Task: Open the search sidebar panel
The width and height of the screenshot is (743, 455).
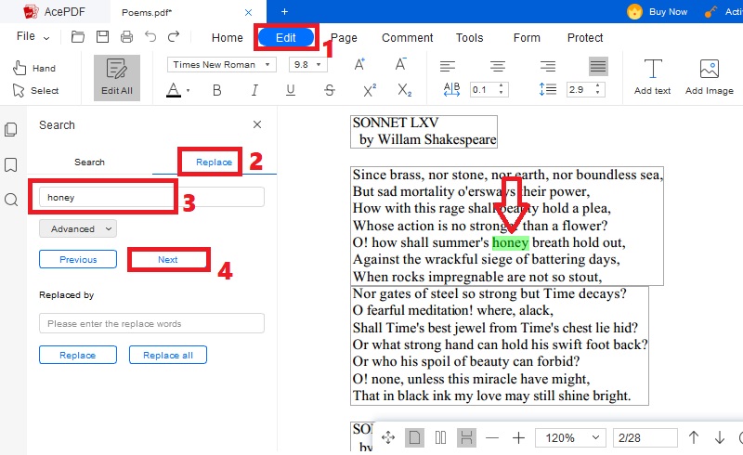Action: tap(11, 200)
